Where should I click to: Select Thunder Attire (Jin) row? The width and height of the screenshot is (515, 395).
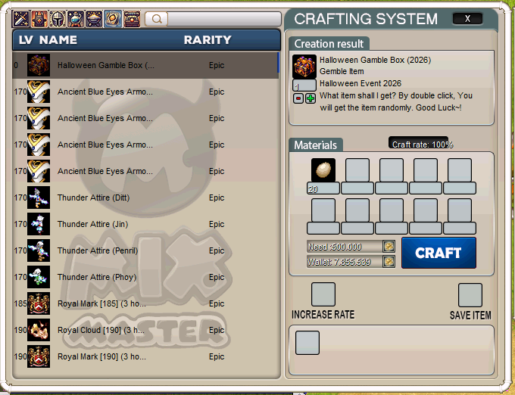[146, 224]
